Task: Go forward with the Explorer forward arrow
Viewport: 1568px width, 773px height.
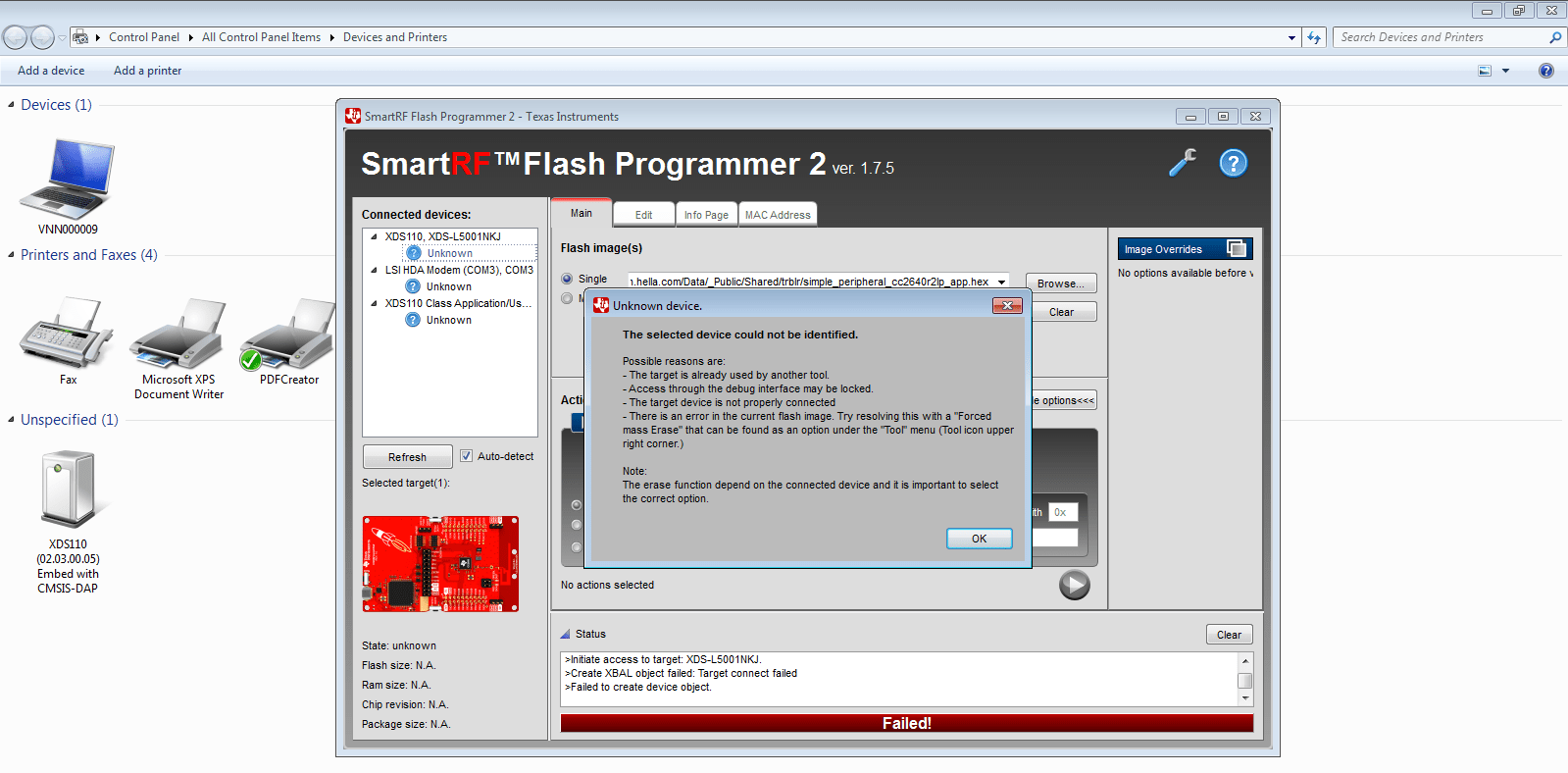Action: pyautogui.click(x=42, y=37)
